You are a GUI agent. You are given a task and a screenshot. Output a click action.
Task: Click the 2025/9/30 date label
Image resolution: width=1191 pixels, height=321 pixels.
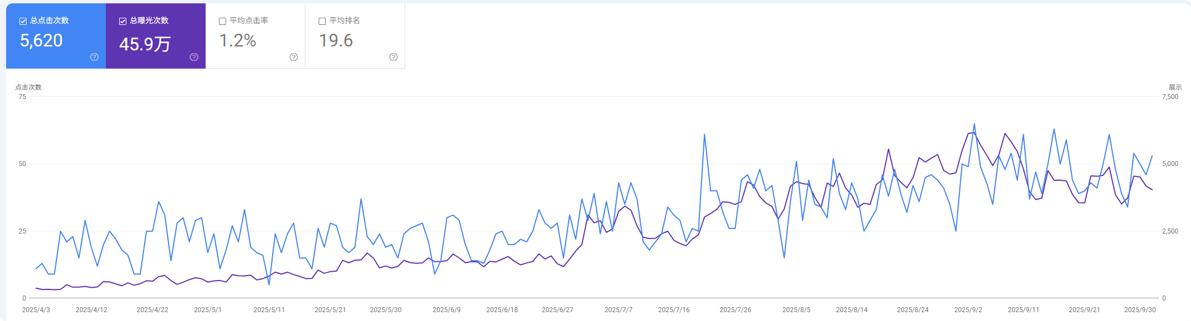click(x=1140, y=310)
